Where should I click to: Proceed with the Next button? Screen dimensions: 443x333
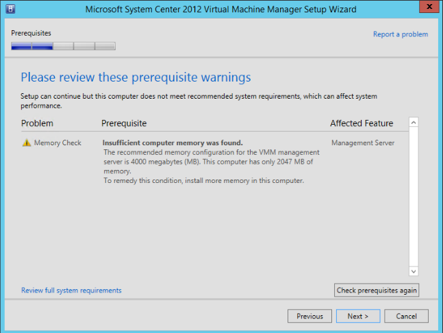pyautogui.click(x=358, y=316)
